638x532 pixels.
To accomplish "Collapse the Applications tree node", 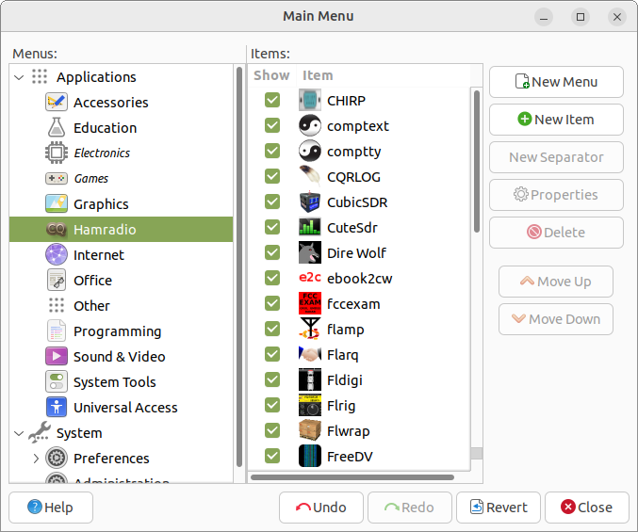I will coord(19,77).
